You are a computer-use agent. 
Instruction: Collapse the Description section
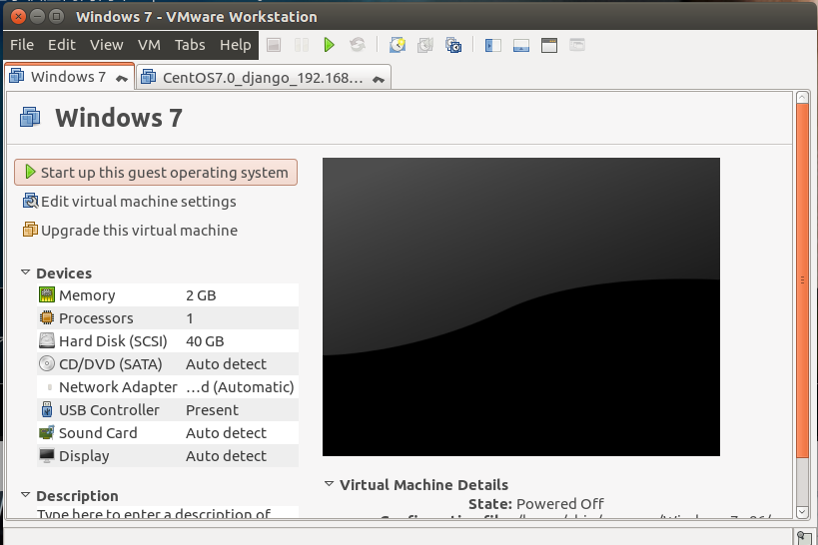click(x=26, y=495)
